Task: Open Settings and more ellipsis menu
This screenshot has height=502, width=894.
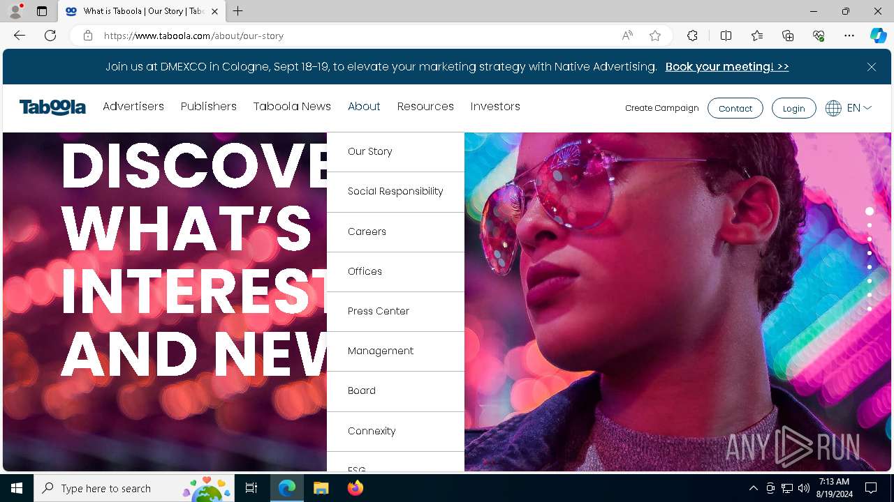Action: coord(849,36)
